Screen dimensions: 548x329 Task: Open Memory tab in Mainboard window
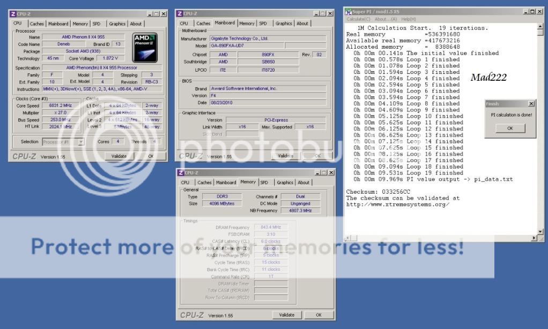click(247, 24)
